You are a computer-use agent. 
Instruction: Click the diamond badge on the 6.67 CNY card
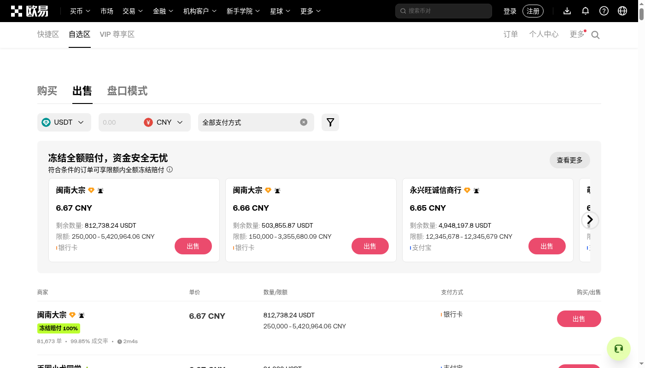click(x=91, y=190)
